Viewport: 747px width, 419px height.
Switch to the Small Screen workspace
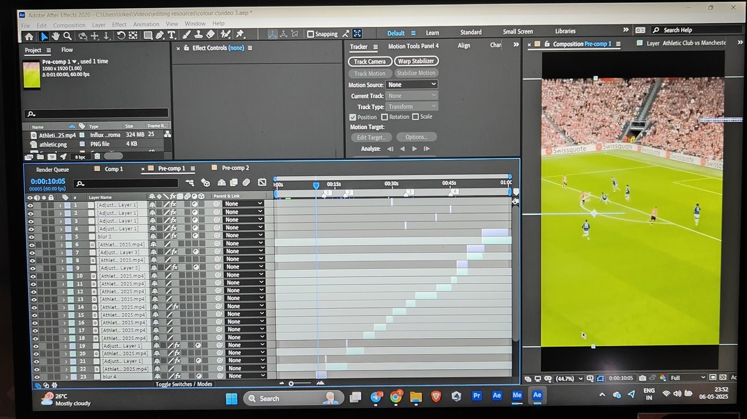[x=518, y=32]
